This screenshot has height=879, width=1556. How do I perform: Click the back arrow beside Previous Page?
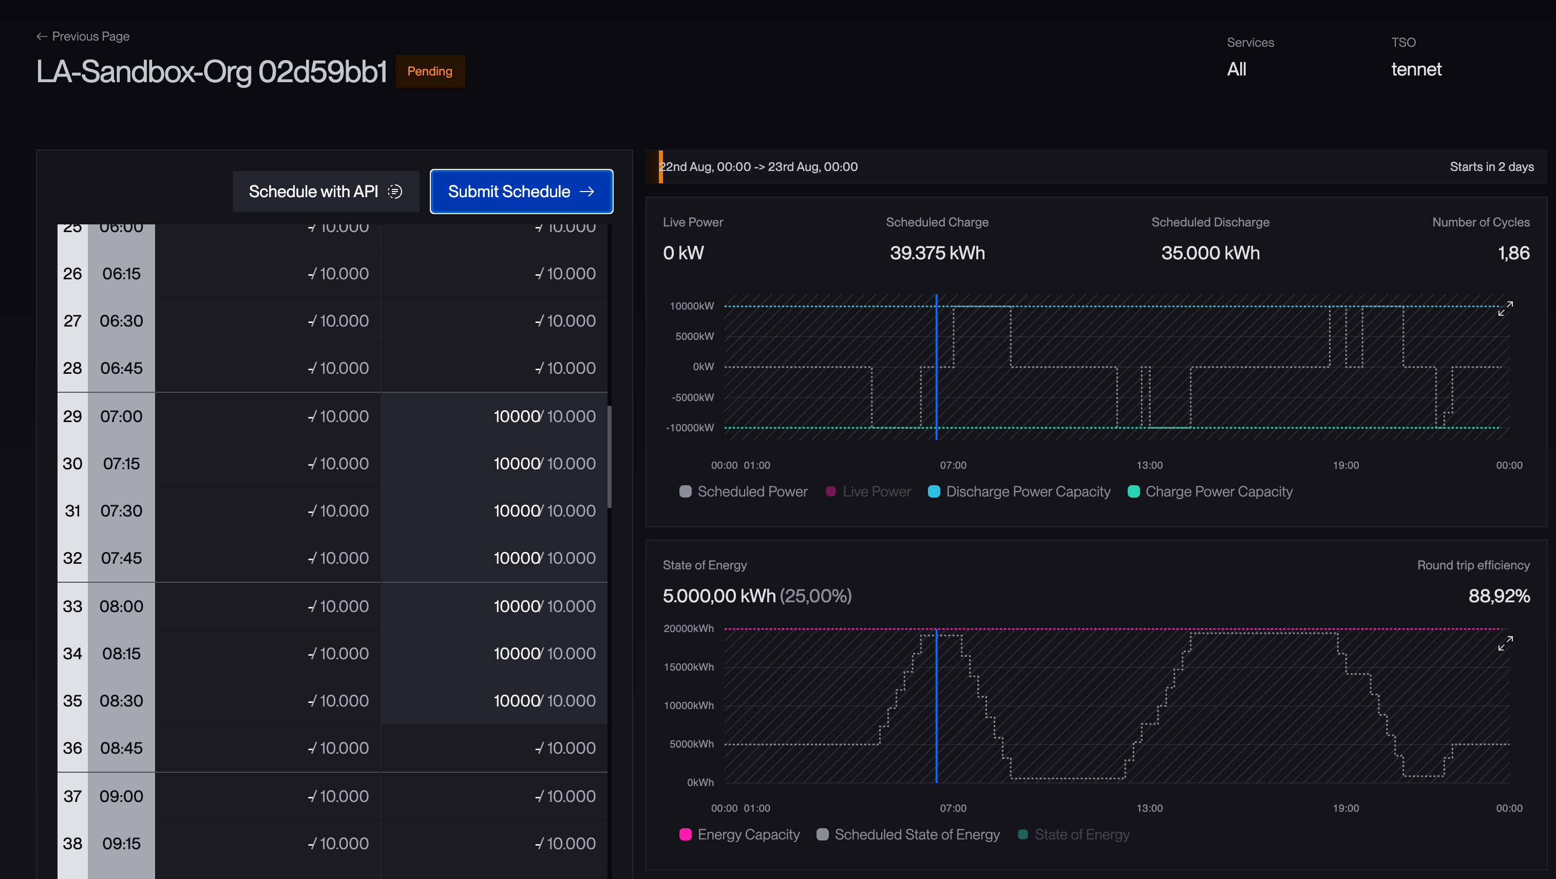pyautogui.click(x=42, y=36)
